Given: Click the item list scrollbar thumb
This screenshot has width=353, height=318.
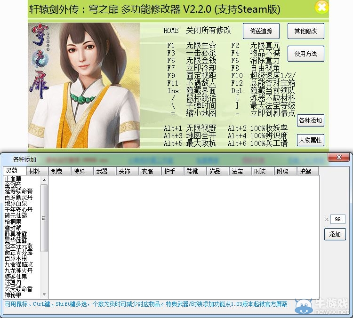Looking at the screenshot, I should pyautogui.click(x=44, y=218).
